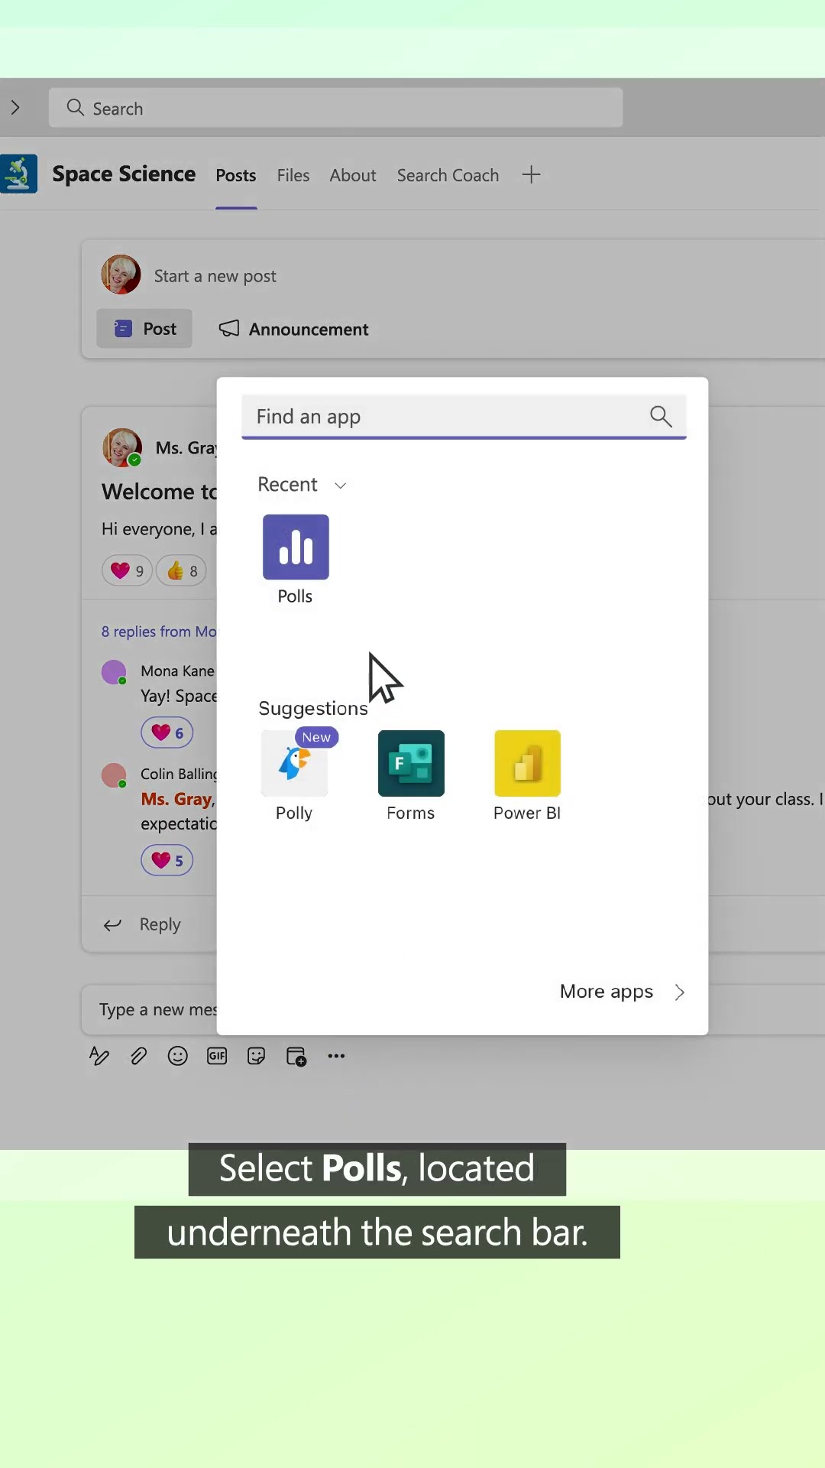This screenshot has height=1468, width=825.
Task: Collapse the Recent section chevron
Action: tap(341, 486)
